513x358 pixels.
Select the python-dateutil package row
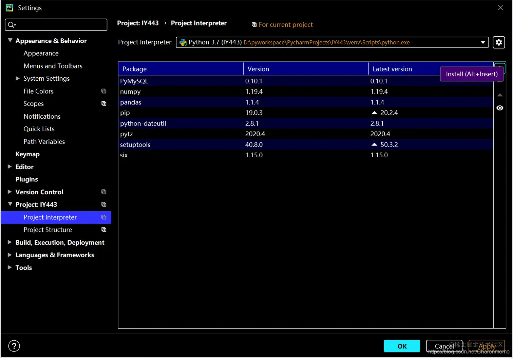click(x=306, y=123)
